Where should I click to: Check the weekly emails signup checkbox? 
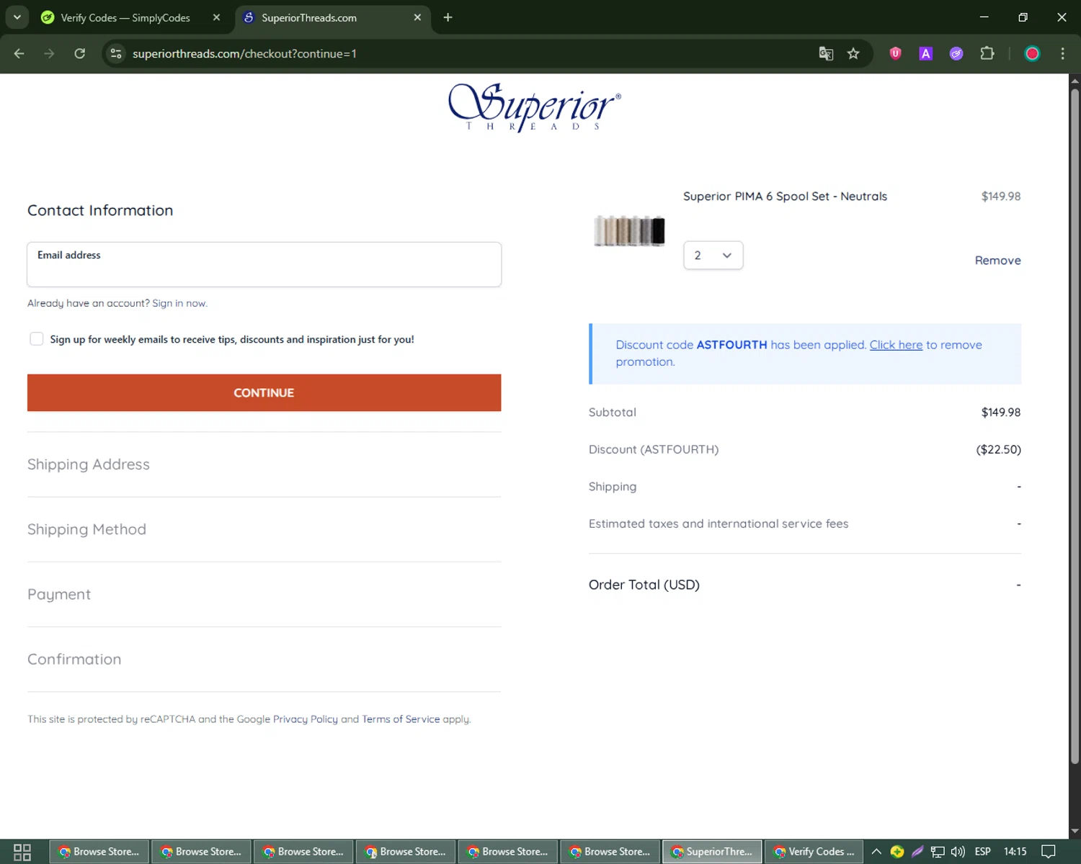click(36, 338)
